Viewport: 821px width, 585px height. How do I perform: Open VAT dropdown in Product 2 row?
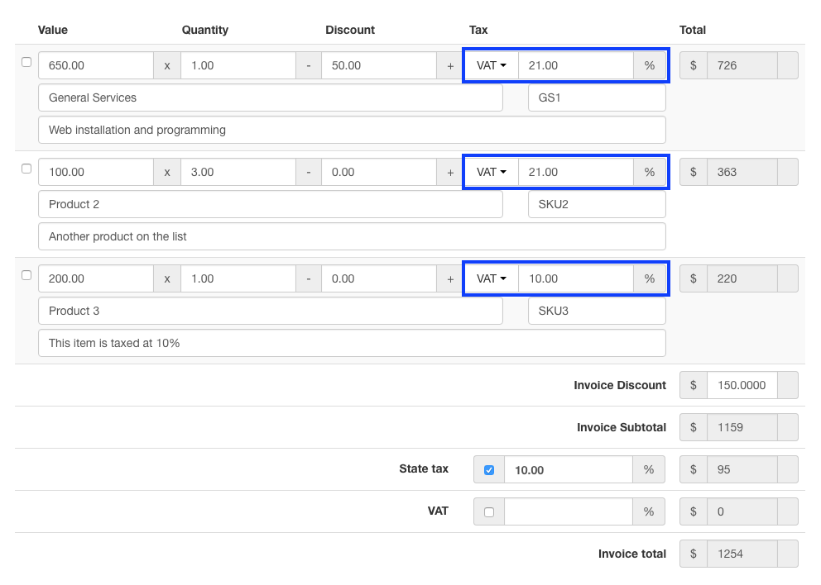491,172
